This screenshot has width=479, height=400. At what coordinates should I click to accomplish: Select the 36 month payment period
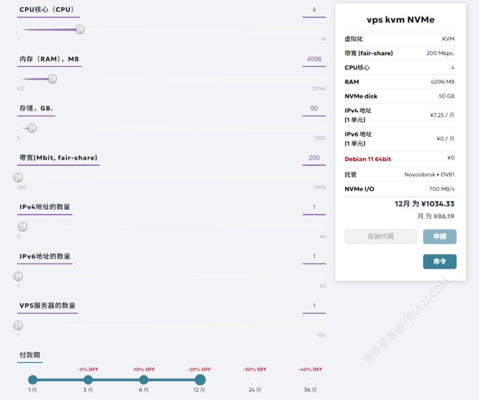310,380
